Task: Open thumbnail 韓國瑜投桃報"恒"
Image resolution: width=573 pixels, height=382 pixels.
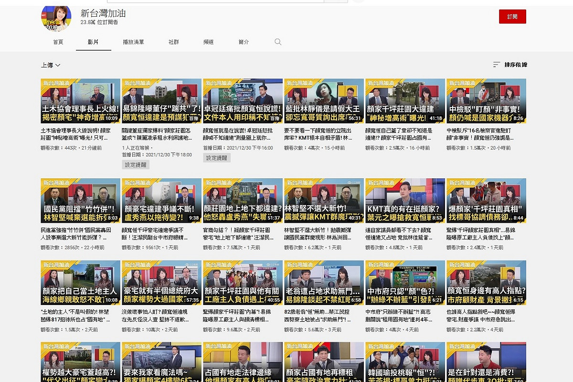Action: [x=405, y=362]
